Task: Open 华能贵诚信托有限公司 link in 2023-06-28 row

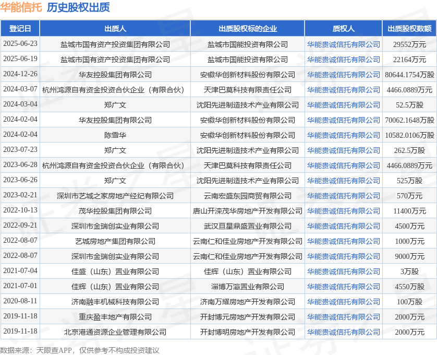Action: coord(343,165)
